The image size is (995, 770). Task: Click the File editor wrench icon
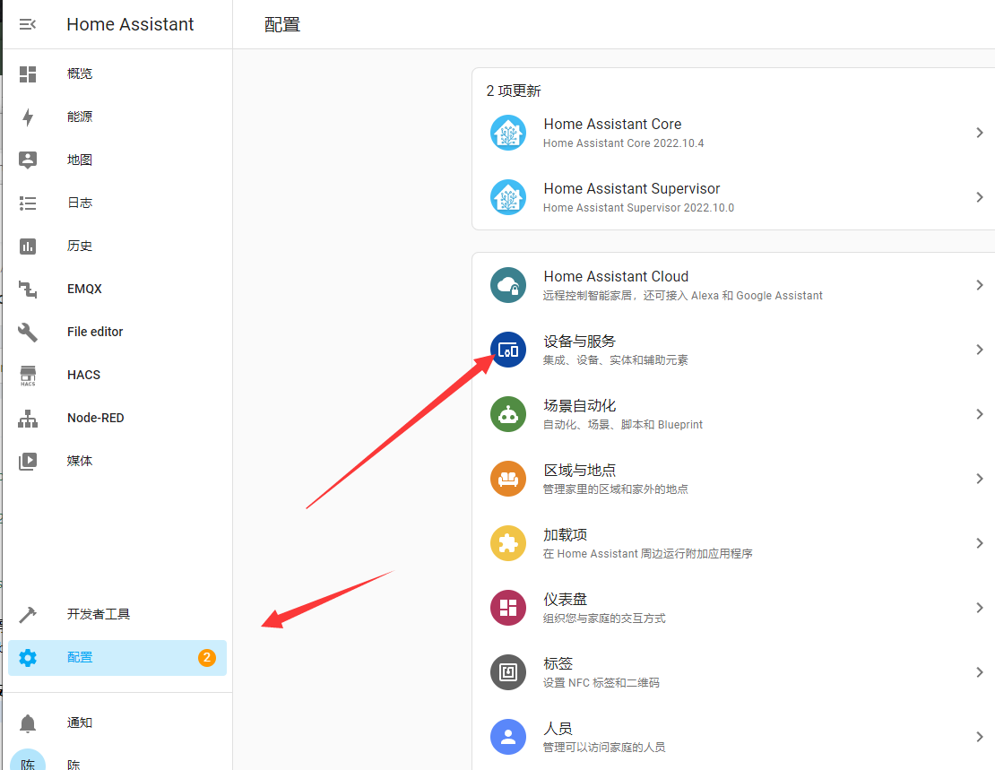tap(27, 332)
